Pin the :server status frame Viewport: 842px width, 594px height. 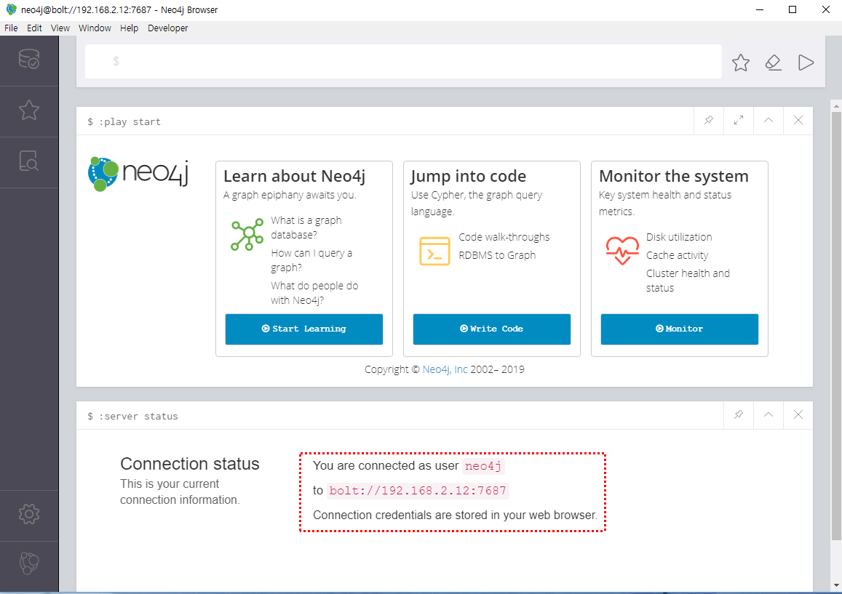(x=739, y=414)
